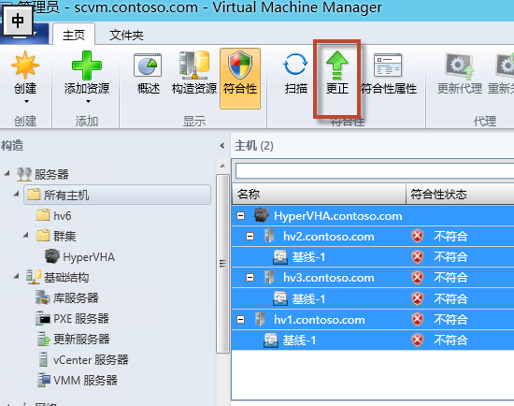Click the Add Resources (添加资源) green plus

click(x=87, y=65)
